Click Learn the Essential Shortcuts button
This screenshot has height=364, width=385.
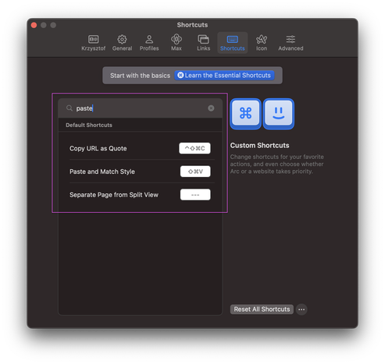[224, 76]
